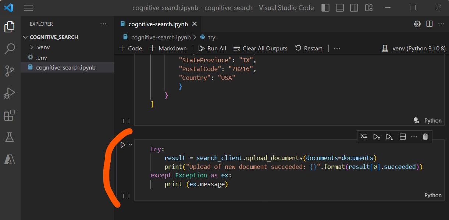Toggle the primary side bar layout icon
The width and height of the screenshot is (449, 220).
(325, 8)
